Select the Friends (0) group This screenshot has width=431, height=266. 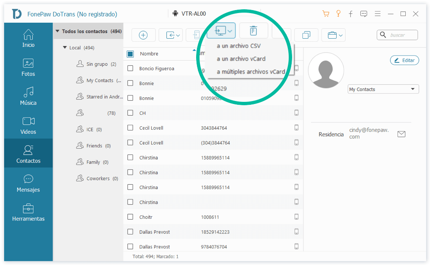pyautogui.click(x=93, y=146)
